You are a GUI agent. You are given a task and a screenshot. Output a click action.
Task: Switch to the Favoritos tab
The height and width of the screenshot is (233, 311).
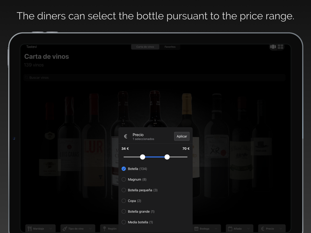coord(170,47)
